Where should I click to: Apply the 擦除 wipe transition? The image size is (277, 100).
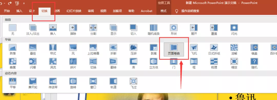73,30
